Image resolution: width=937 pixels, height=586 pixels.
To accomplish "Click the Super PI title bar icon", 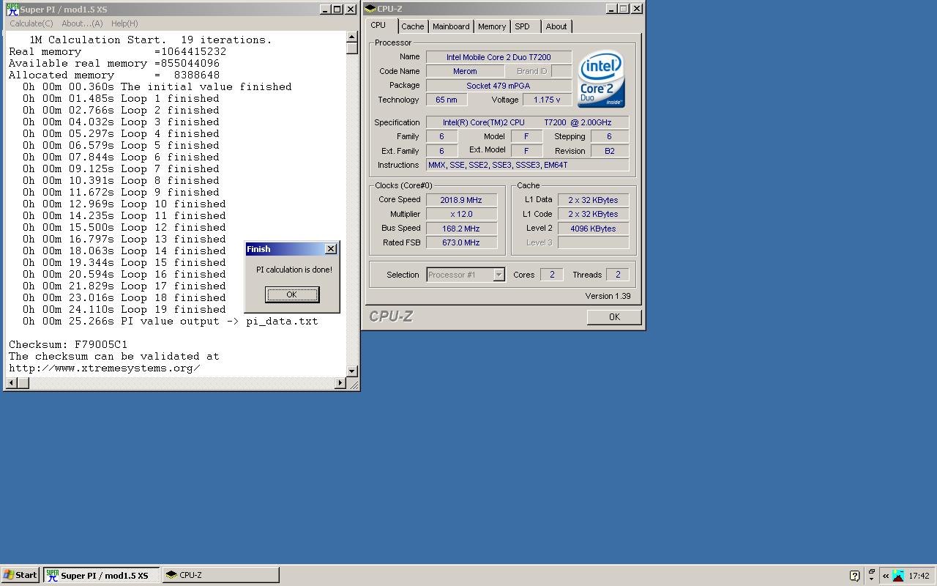I will coord(12,10).
